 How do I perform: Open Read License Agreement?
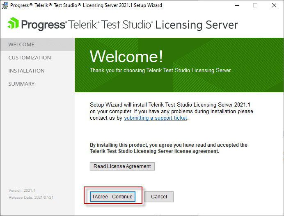click(x=122, y=166)
